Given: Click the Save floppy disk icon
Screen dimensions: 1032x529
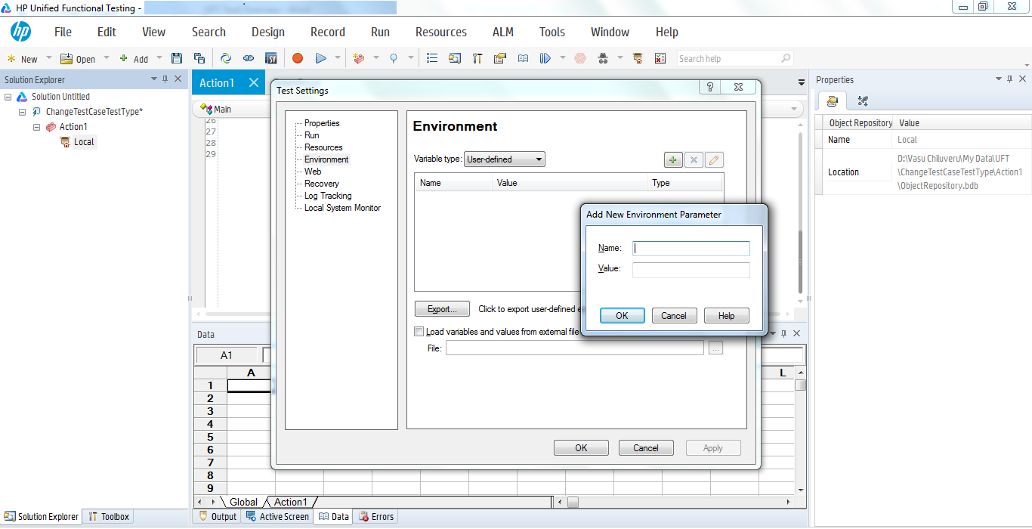Looking at the screenshot, I should 177,58.
